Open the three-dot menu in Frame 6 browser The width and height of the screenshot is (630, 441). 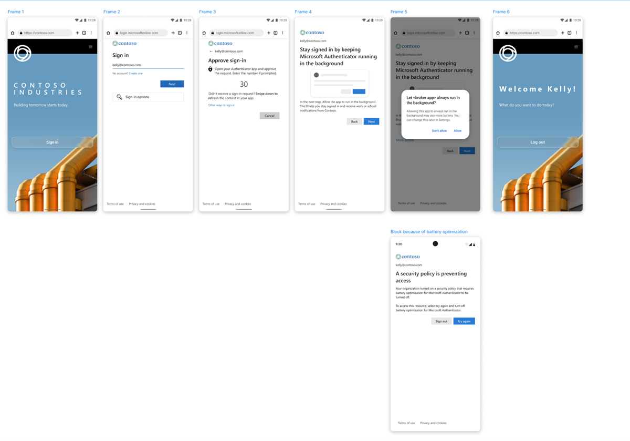pos(576,33)
